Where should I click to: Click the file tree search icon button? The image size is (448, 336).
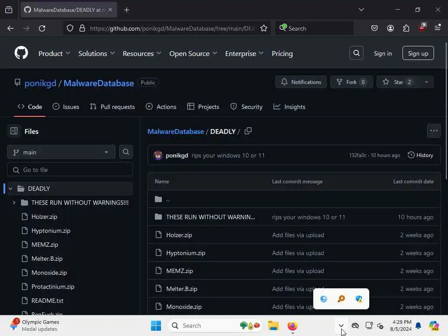126,152
